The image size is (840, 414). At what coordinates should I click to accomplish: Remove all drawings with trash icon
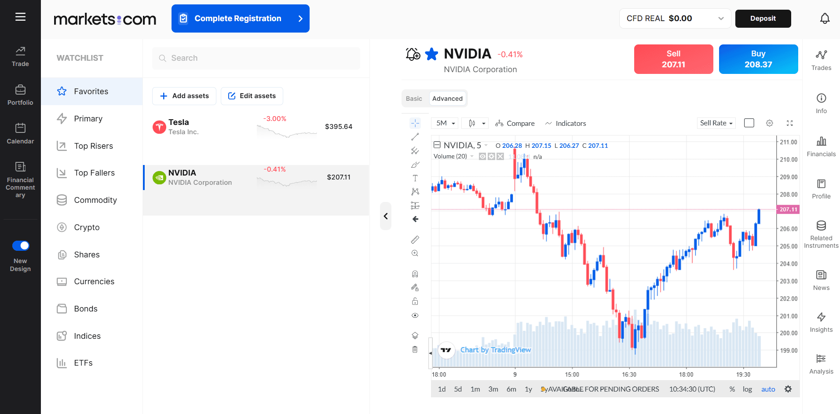[415, 349]
